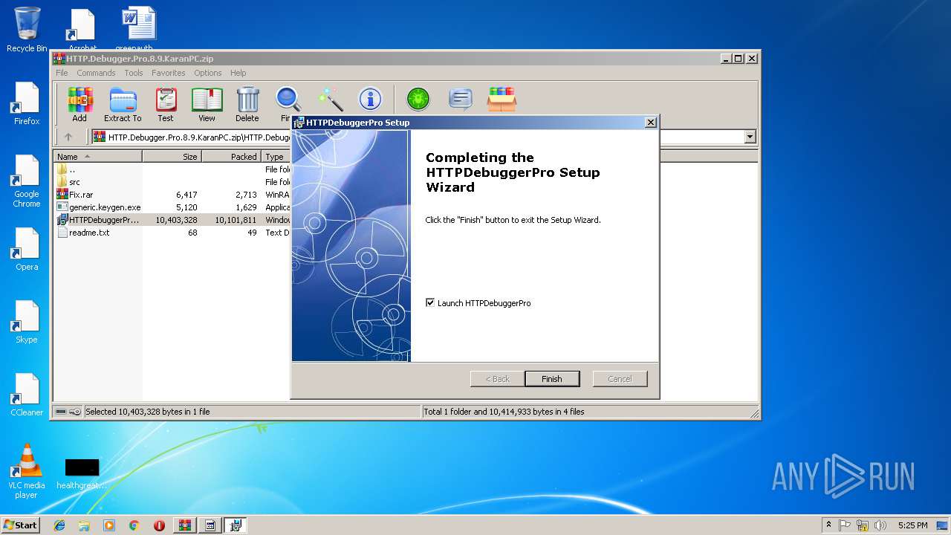The image size is (951, 535).
Task: Click the Add toolbar icon in WinRAR
Action: pyautogui.click(x=79, y=105)
